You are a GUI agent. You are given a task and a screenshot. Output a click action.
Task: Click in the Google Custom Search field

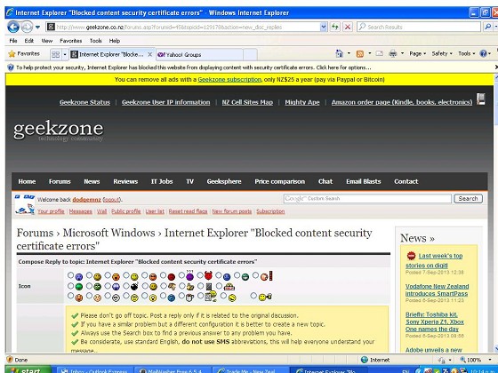click(x=367, y=199)
